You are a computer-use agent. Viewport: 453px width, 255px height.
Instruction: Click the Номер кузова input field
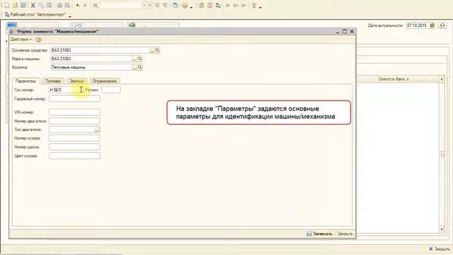[x=74, y=138]
